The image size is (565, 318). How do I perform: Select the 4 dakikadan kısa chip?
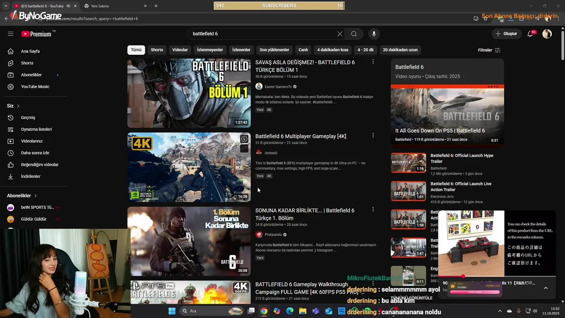pyautogui.click(x=333, y=50)
